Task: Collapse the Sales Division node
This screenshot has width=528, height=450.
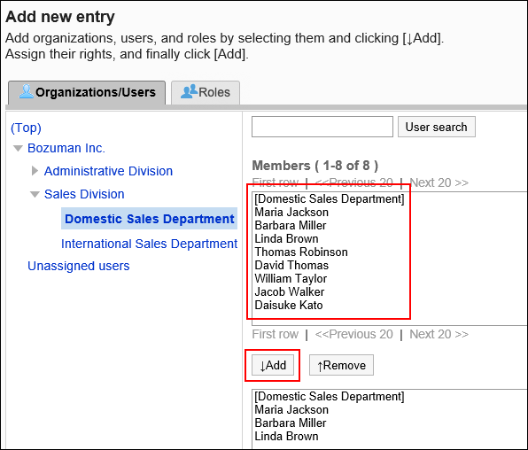Action: pyautogui.click(x=35, y=194)
